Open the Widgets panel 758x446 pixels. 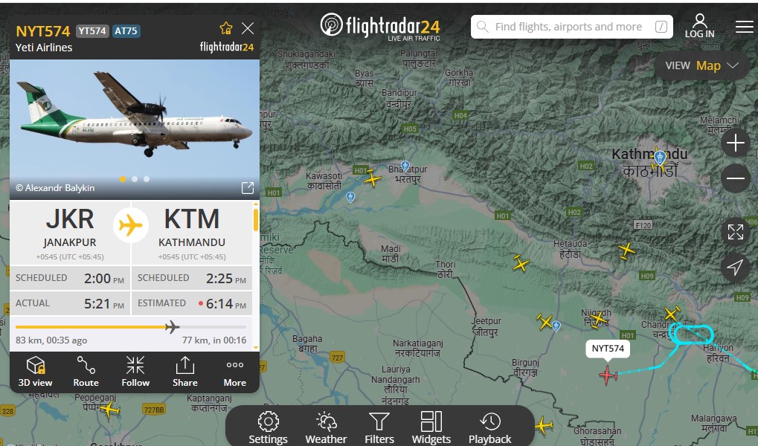coord(431,427)
